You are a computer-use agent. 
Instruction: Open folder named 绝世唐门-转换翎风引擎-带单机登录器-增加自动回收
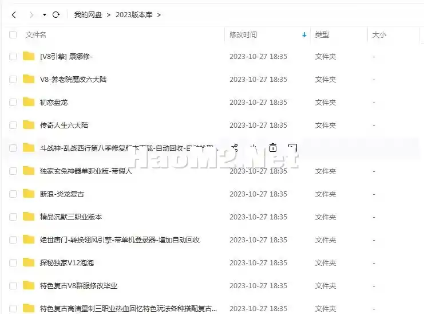120,240
